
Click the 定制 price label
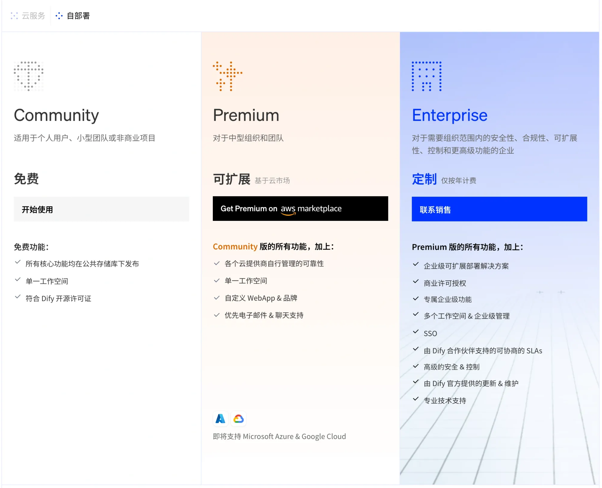click(424, 179)
